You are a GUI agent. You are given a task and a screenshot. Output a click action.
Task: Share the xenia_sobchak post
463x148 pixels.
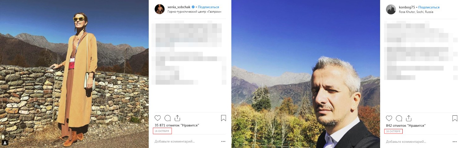click(177, 118)
